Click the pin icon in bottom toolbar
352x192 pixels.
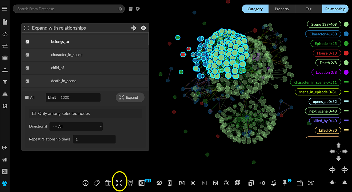click(285, 183)
